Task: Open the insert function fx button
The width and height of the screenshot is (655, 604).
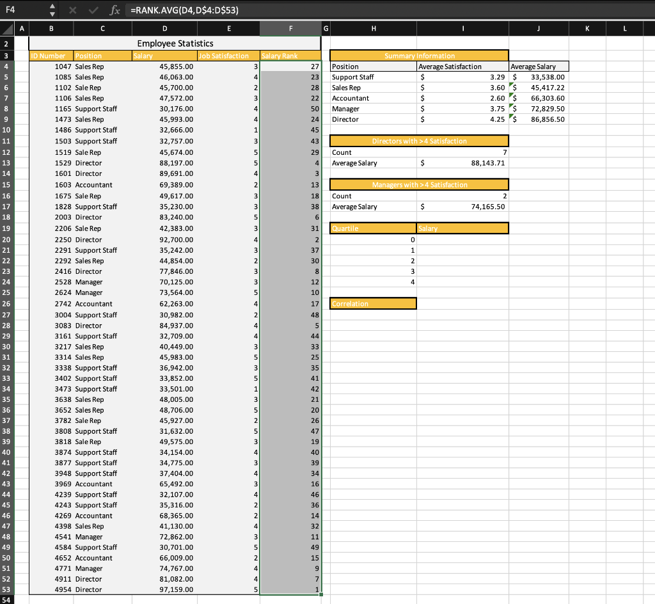Action: point(114,10)
